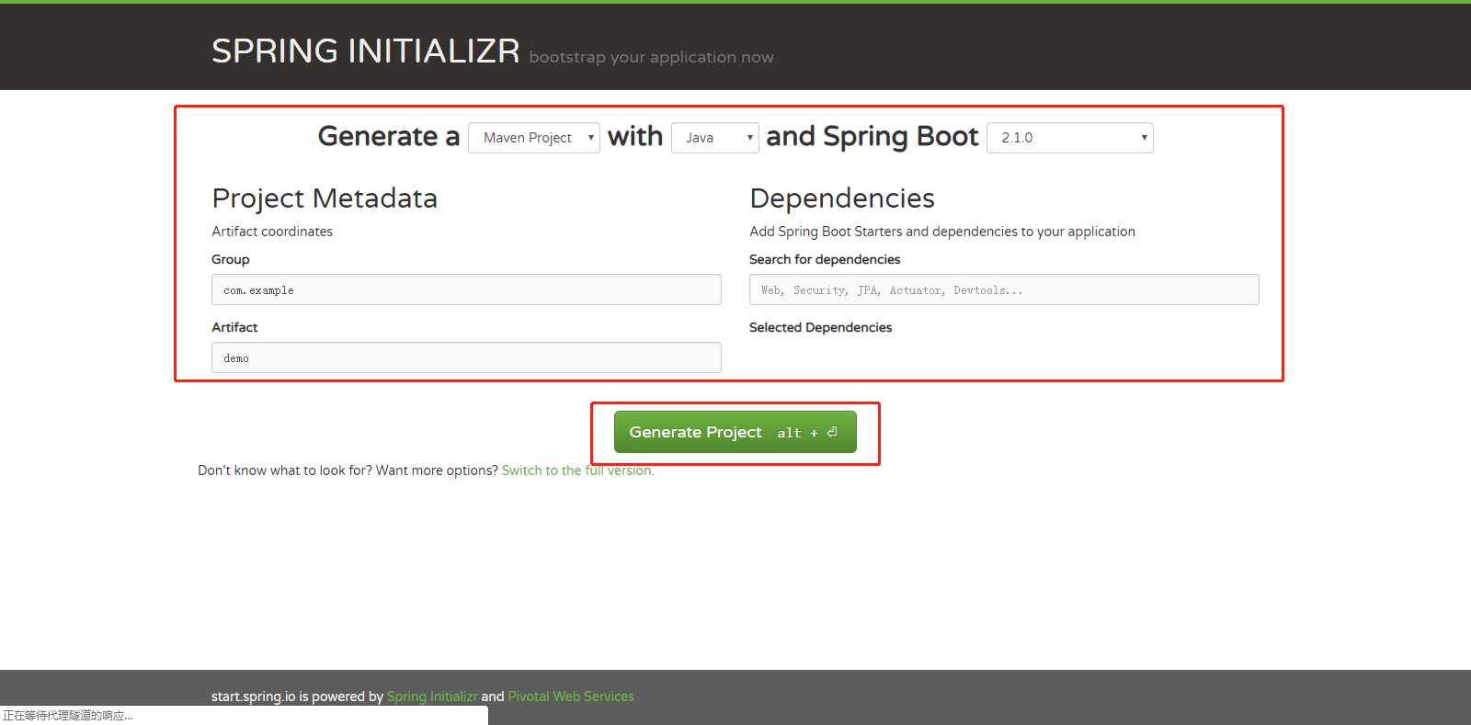Screen dimensions: 1471x725
Task: Click the 'Search for dependencies' label
Action: (x=825, y=259)
